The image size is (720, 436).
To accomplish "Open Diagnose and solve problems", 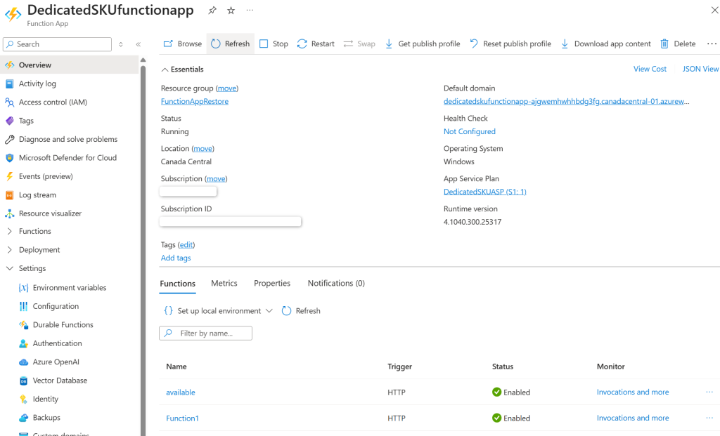I will click(69, 140).
